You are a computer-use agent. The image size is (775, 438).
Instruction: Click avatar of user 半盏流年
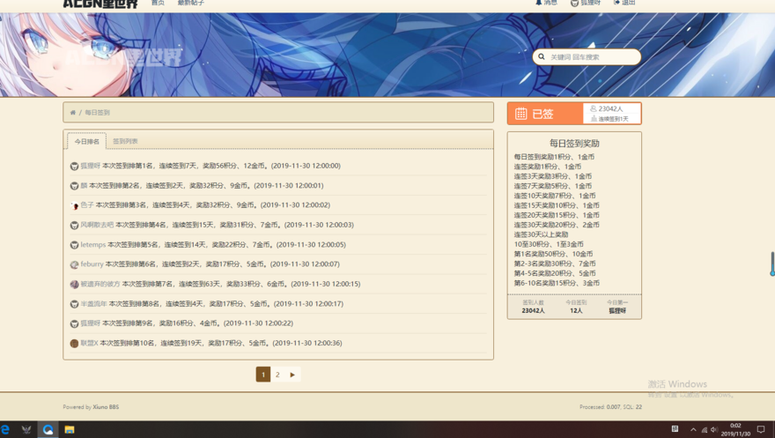tap(74, 304)
